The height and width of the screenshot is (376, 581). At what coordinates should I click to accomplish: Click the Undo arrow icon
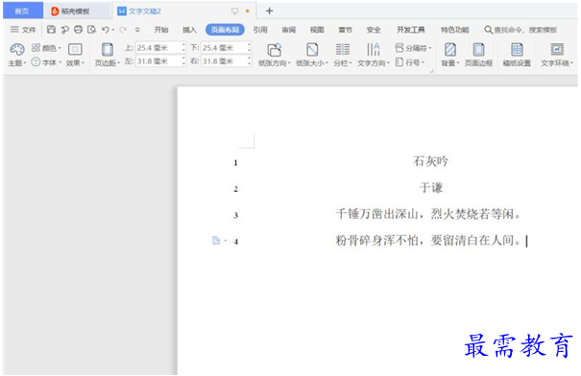coord(106,30)
